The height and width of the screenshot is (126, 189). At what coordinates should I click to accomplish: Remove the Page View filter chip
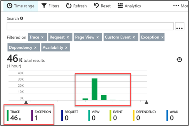[97, 37]
